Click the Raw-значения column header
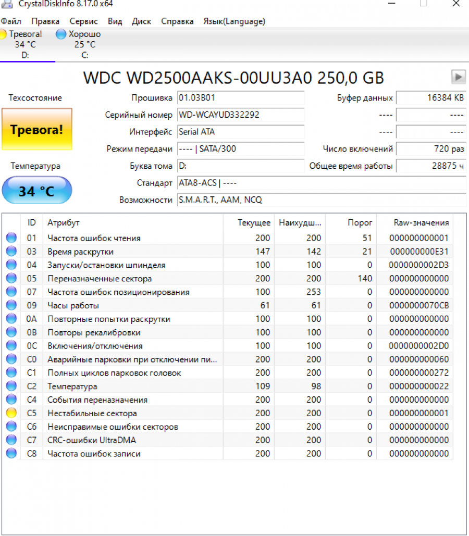Image resolution: width=469 pixels, height=536 pixels. pos(421,222)
